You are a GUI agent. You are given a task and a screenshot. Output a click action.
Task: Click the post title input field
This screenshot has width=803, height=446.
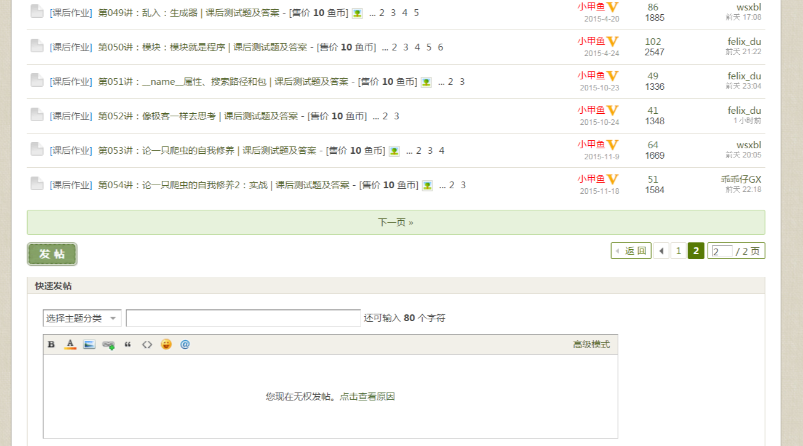243,318
